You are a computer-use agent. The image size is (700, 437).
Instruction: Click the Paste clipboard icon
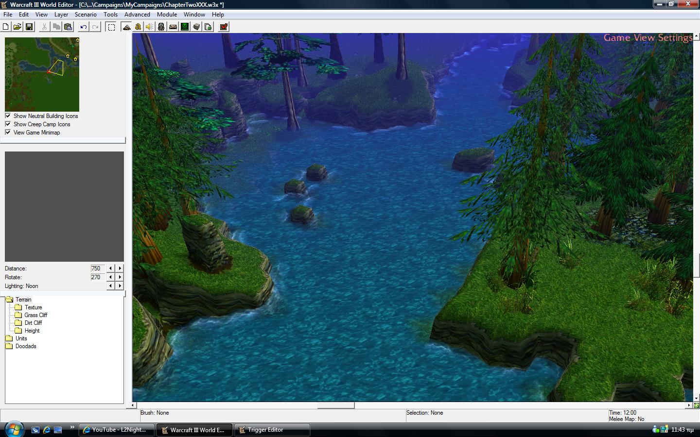coord(68,27)
